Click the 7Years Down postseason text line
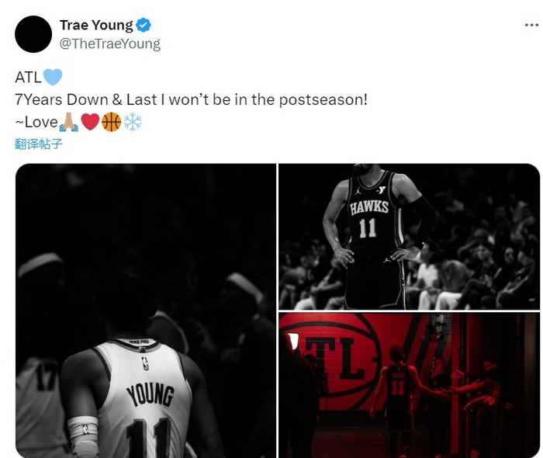 191,100
